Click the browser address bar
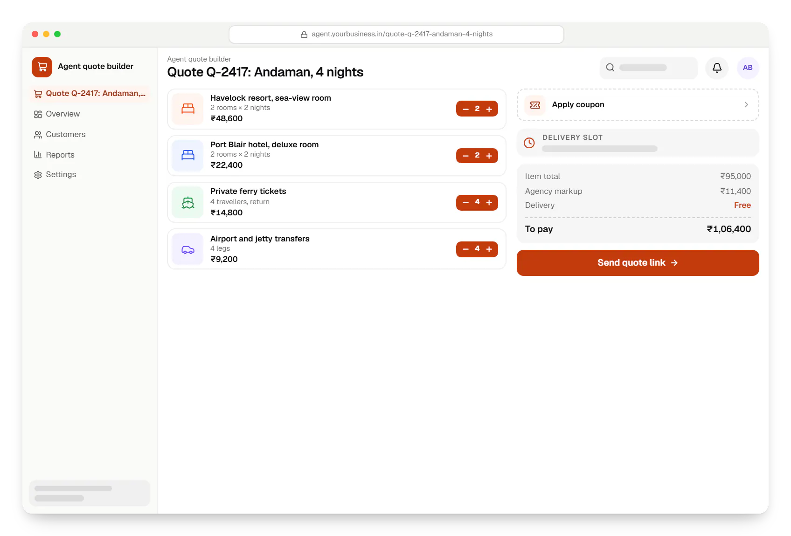Image resolution: width=791 pixels, height=536 pixels. [x=396, y=34]
